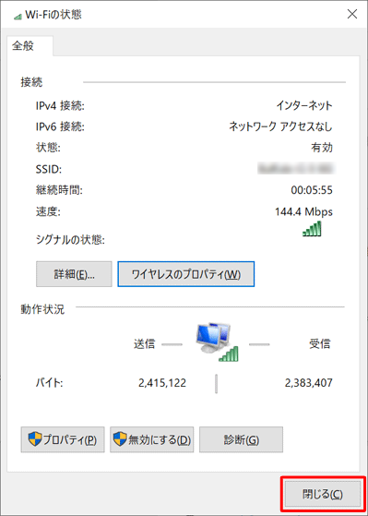Click the IPv4 接続: label
368x516 pixels.
pyautogui.click(x=60, y=106)
